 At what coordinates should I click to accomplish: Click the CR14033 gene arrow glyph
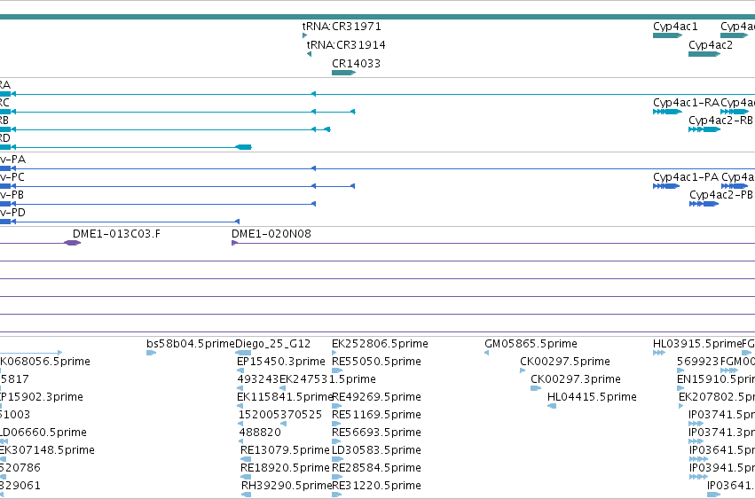pos(343,73)
